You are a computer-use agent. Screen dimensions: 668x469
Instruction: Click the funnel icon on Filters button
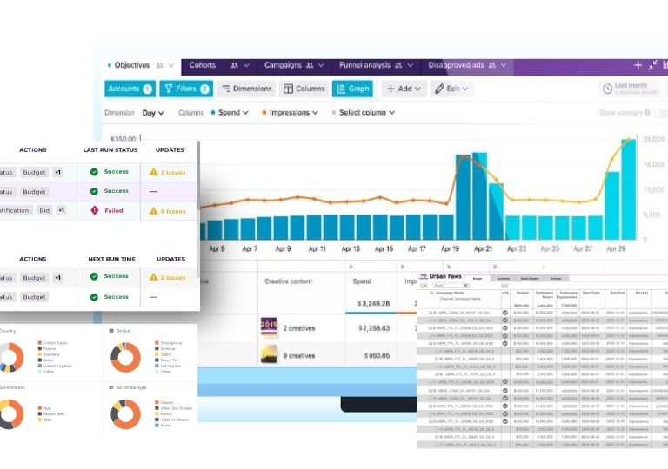169,88
